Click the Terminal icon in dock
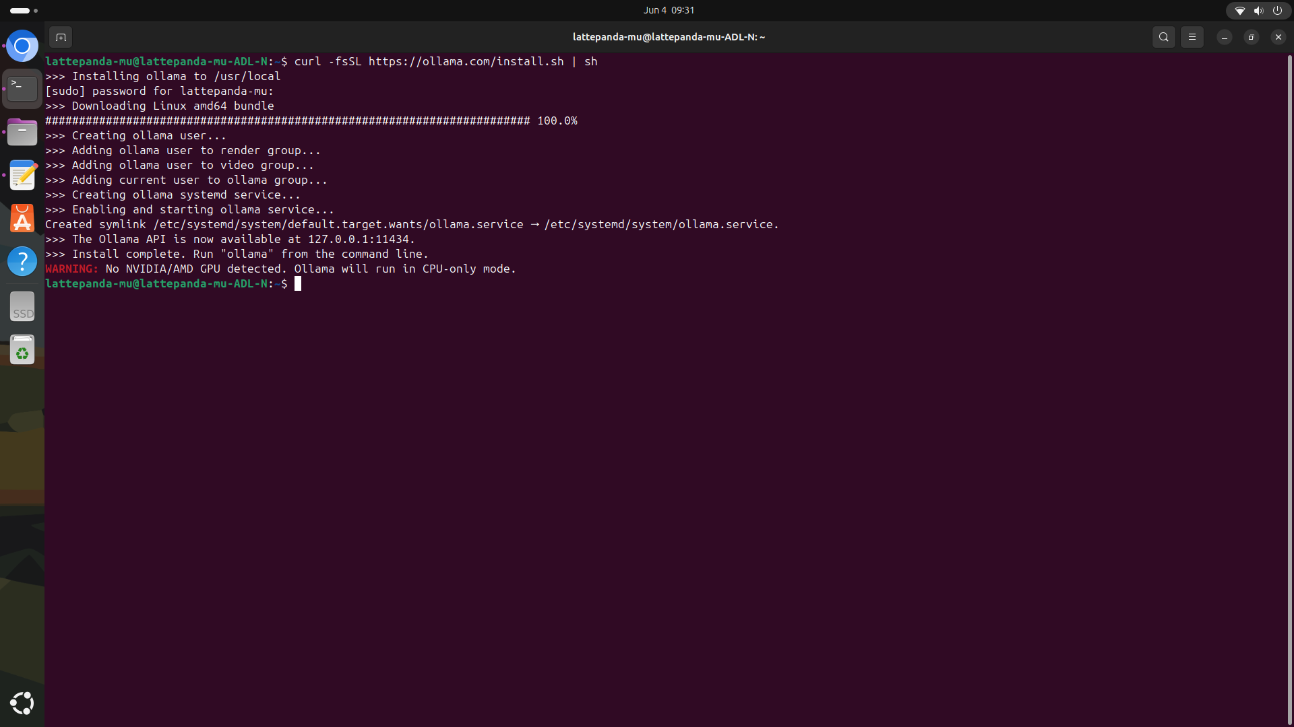Image resolution: width=1294 pixels, height=727 pixels. pos(22,89)
